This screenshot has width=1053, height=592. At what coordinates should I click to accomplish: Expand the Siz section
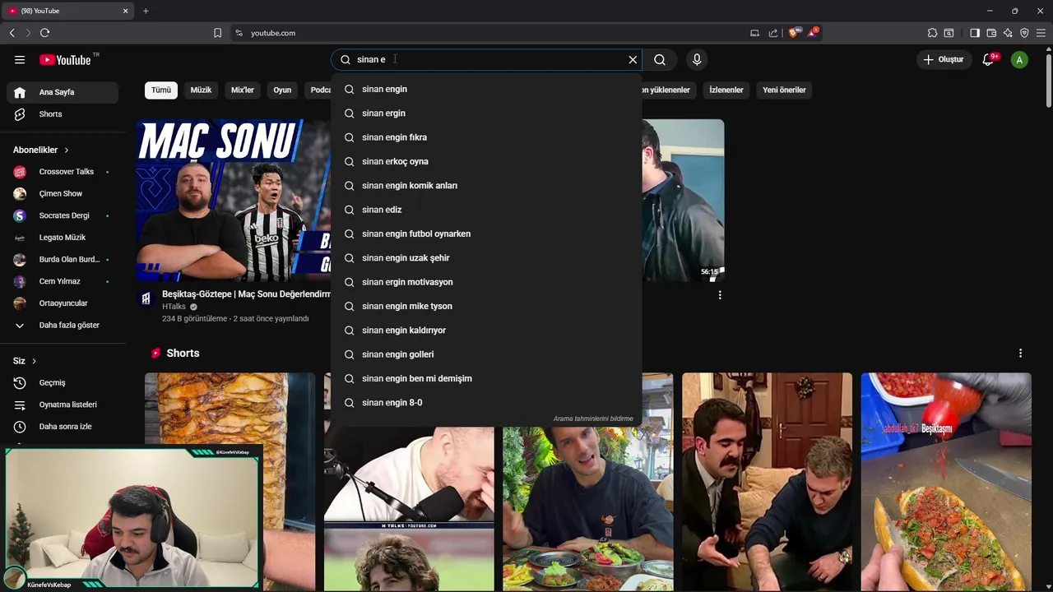25,361
